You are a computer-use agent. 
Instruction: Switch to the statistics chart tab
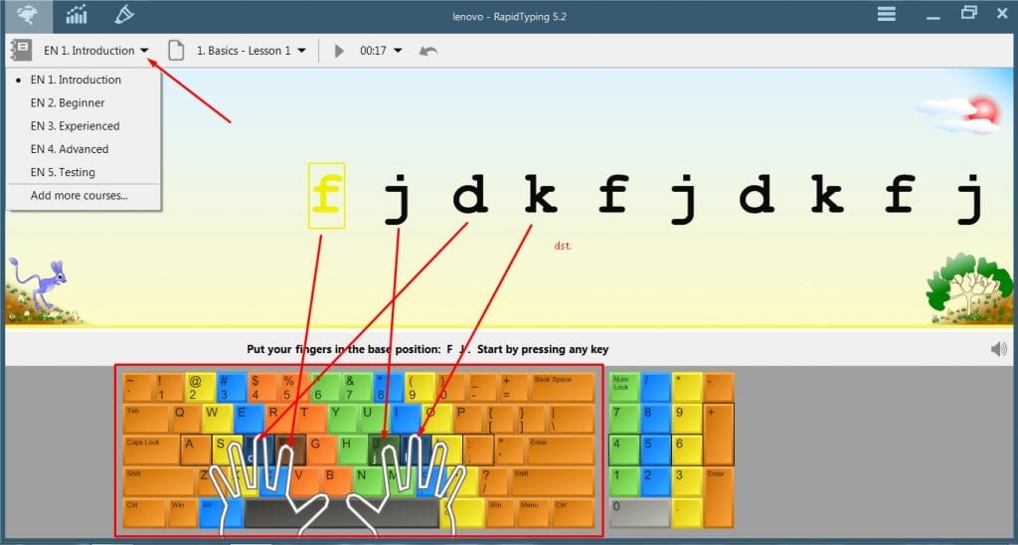(x=76, y=15)
